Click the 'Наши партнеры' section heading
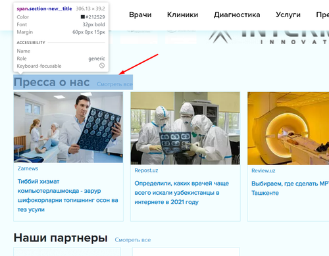Image resolution: width=329 pixels, height=256 pixels. click(x=61, y=238)
